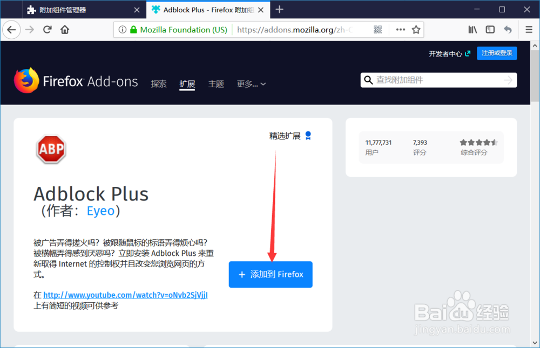This screenshot has width=540, height=348.
Task: Open the 主题 navigation item
Action: pyautogui.click(x=216, y=84)
